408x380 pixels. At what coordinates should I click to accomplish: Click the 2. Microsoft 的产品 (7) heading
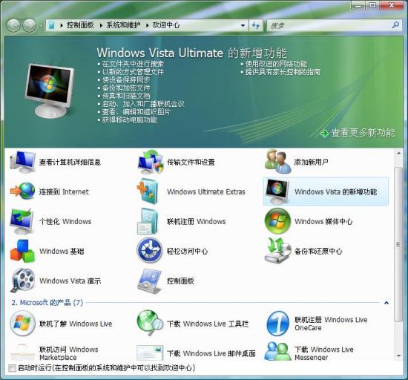coord(47,302)
